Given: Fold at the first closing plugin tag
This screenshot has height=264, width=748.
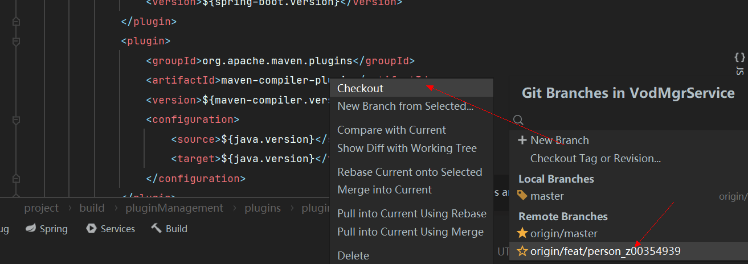Looking at the screenshot, I should point(16,22).
